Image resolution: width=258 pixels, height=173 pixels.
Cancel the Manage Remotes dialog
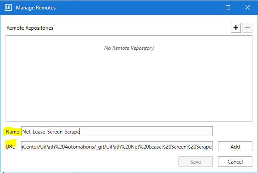pyautogui.click(x=235, y=161)
